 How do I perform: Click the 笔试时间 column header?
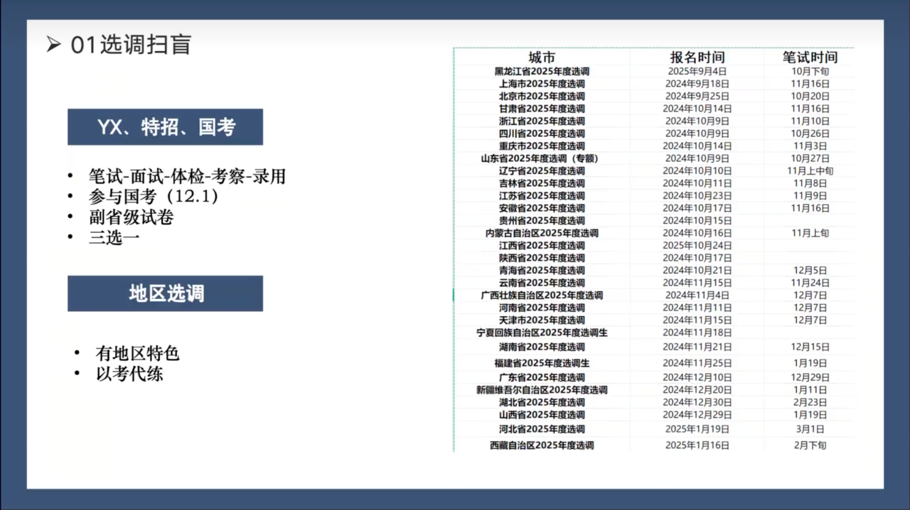pyautogui.click(x=810, y=57)
